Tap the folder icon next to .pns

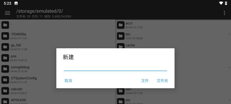5,58
